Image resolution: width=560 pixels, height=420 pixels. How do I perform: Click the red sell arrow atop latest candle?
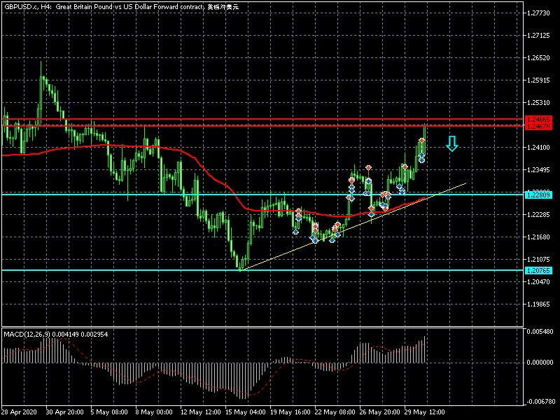[421, 141]
